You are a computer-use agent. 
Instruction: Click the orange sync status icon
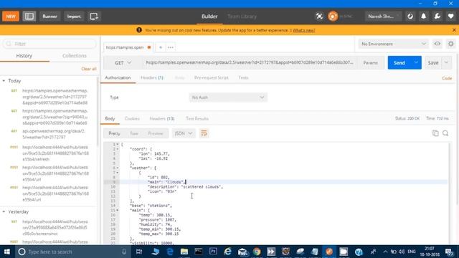(x=333, y=16)
